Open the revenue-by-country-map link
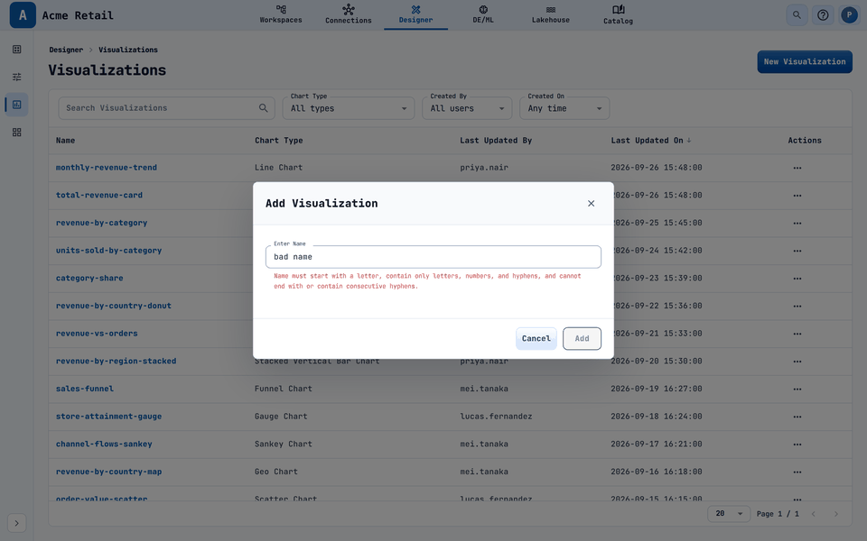867x541 pixels. tap(108, 472)
